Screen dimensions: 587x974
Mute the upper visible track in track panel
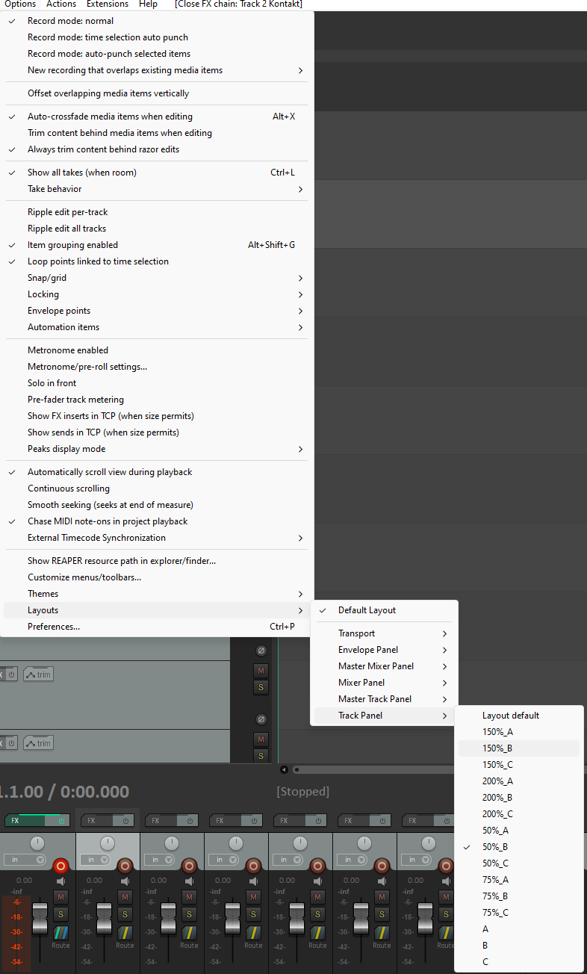pos(261,670)
